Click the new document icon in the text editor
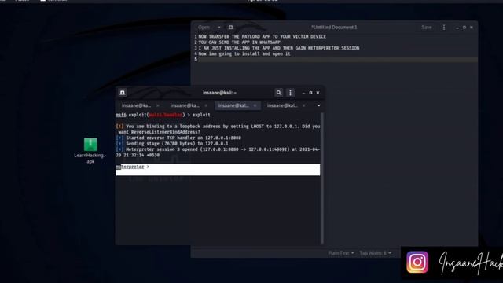This screenshot has width=503, height=283. pyautogui.click(x=230, y=28)
